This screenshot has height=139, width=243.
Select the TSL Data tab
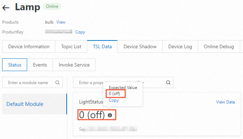(102, 46)
